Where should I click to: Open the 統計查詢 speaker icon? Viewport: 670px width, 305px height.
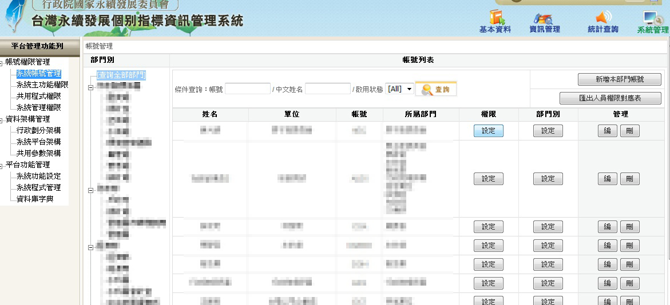click(602, 21)
